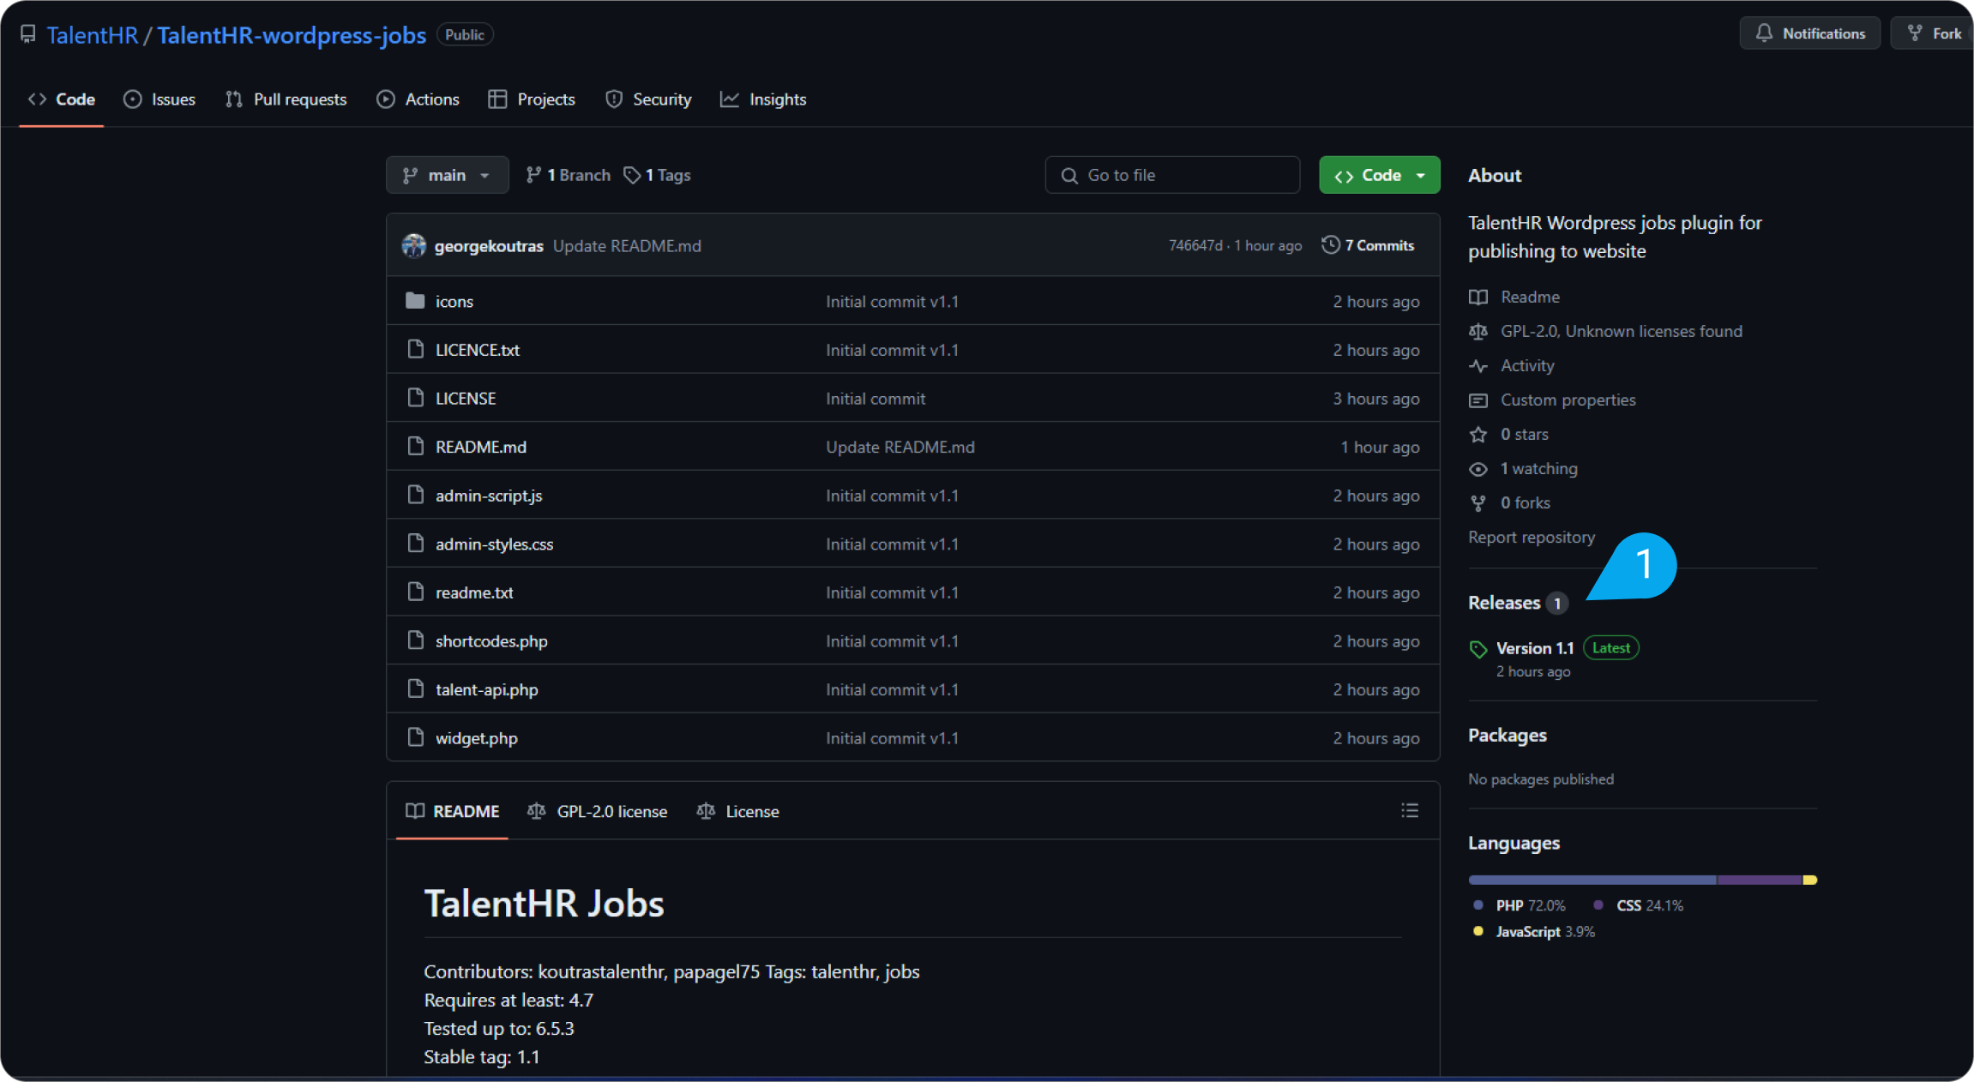Viewport: 1974px width, 1082px height.
Task: Click the Notifications bell icon
Action: pyautogui.click(x=1764, y=33)
